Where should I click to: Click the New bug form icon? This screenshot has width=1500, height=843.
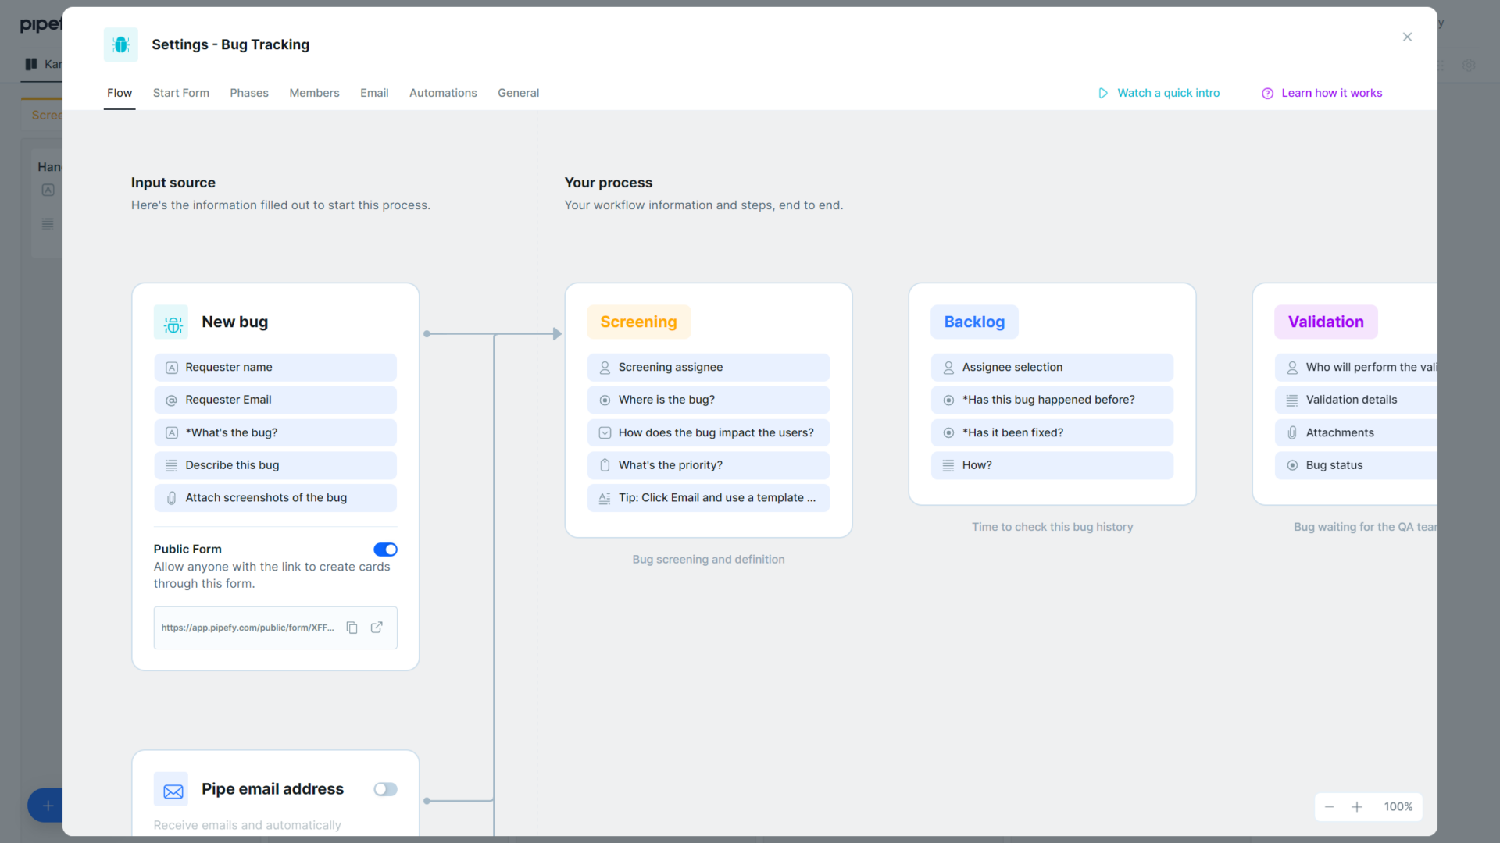pos(171,322)
